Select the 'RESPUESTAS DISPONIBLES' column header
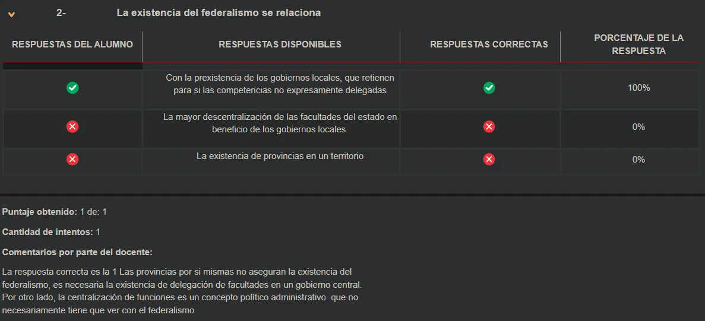Viewport: 705px width, 321px height. point(280,45)
